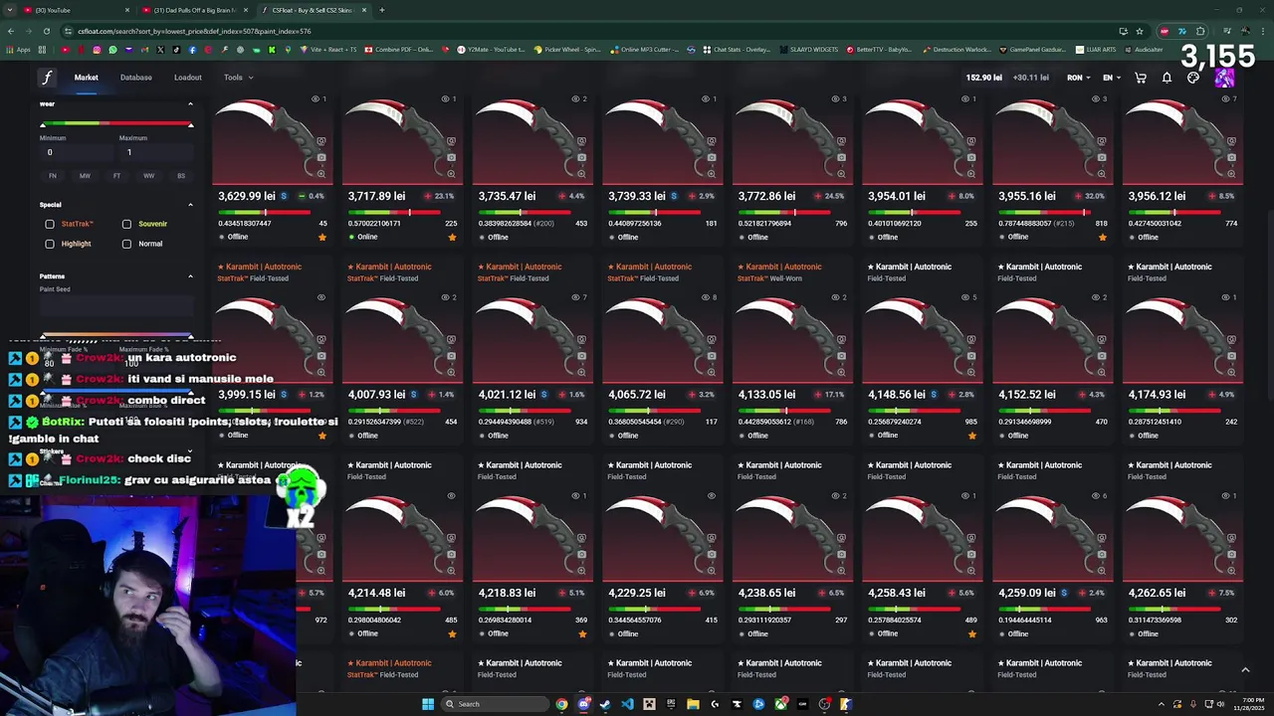Open Chat Stats Overlay bookmark

[737, 50]
